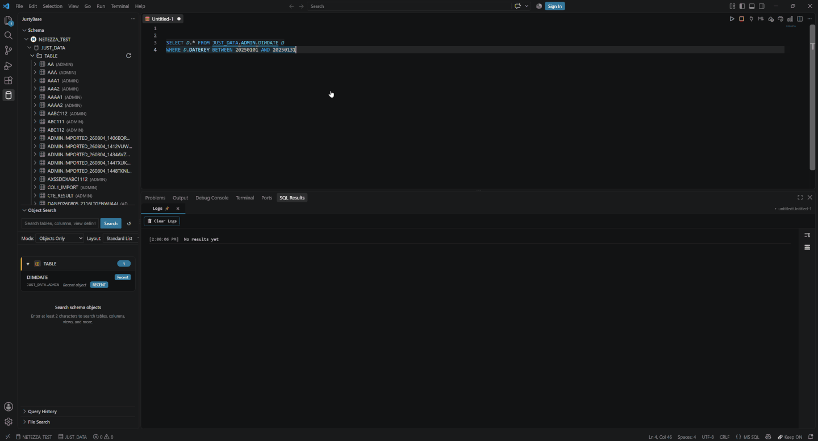Viewport: 818px width, 441px height.
Task: Click the Search button in Object Search
Action: [x=111, y=223]
